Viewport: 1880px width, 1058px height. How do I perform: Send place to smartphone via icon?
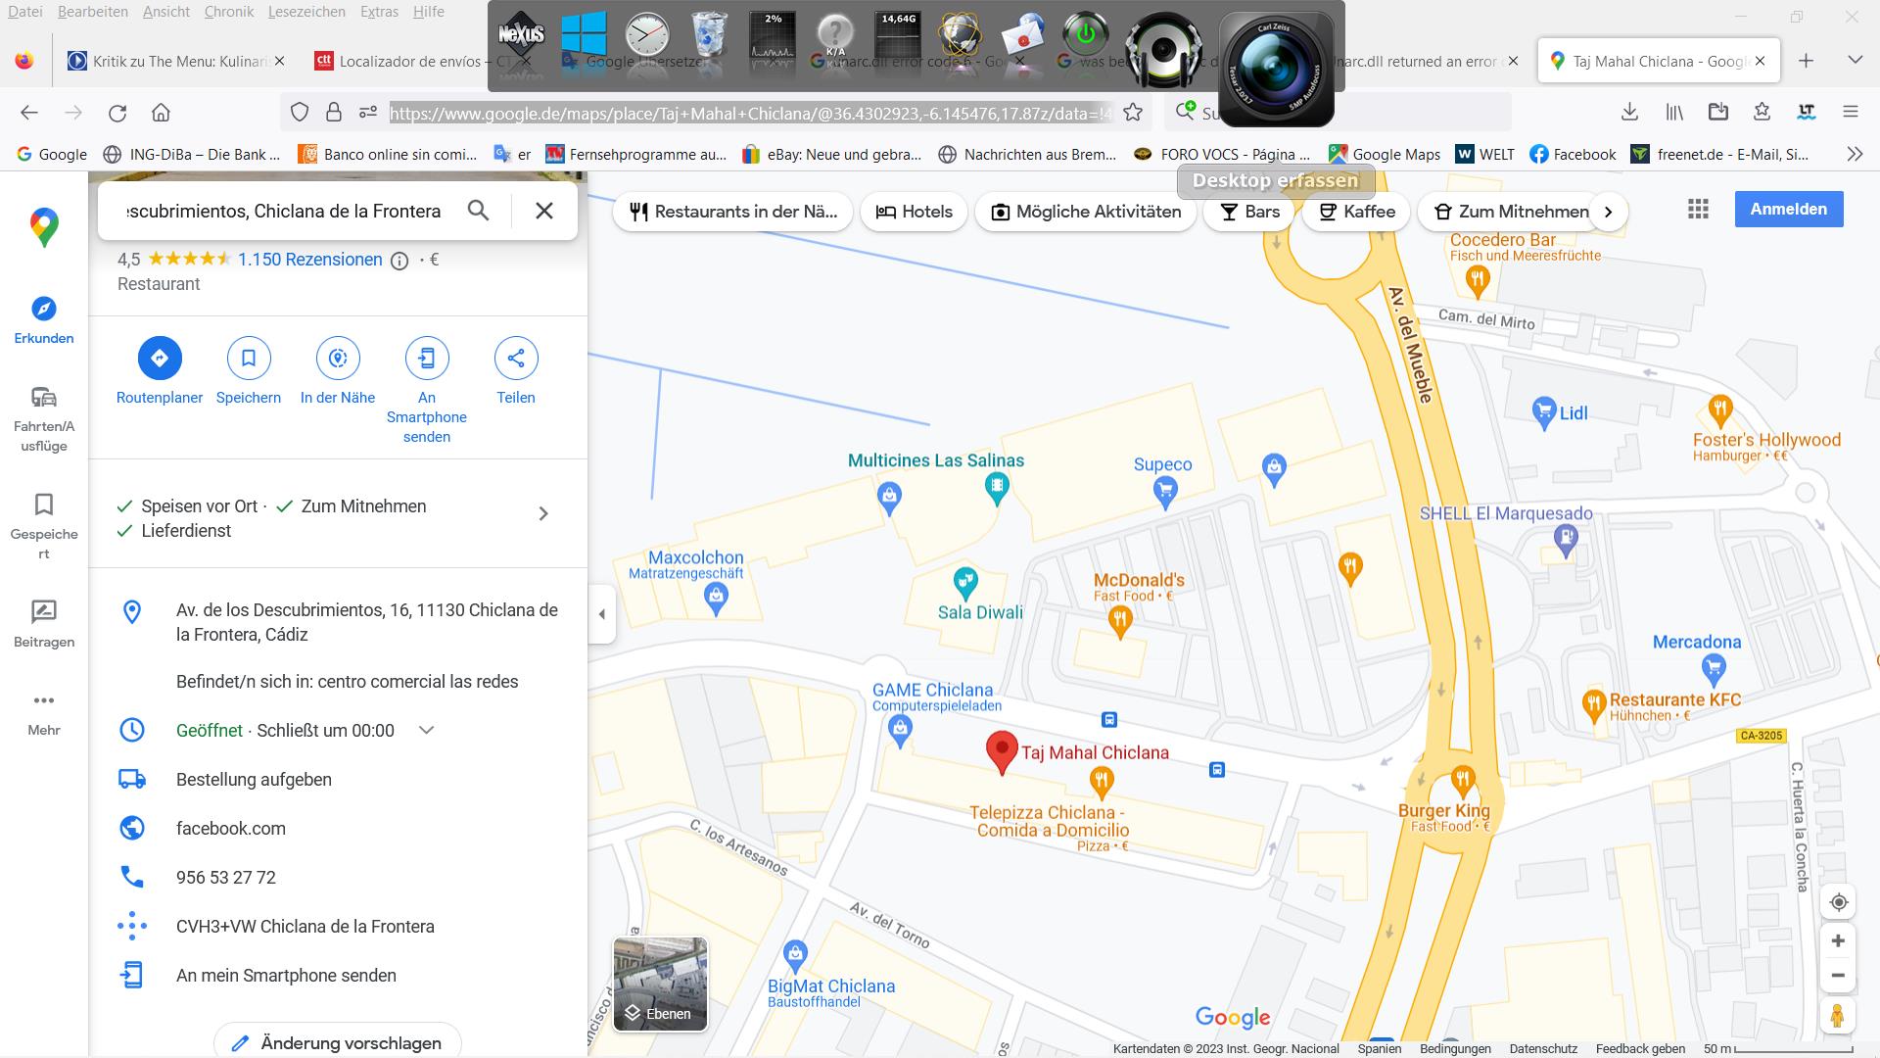click(x=427, y=359)
